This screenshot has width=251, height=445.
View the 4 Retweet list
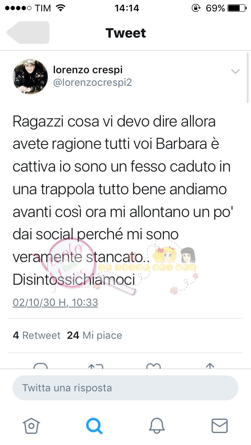(x=36, y=335)
